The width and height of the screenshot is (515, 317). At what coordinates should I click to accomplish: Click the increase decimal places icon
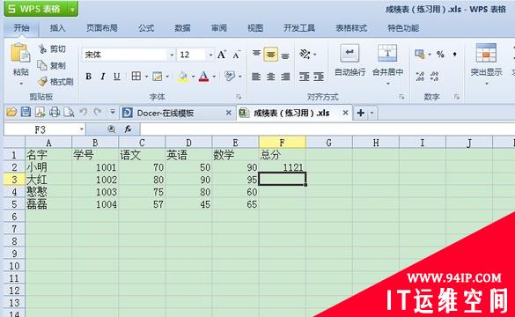(420, 77)
